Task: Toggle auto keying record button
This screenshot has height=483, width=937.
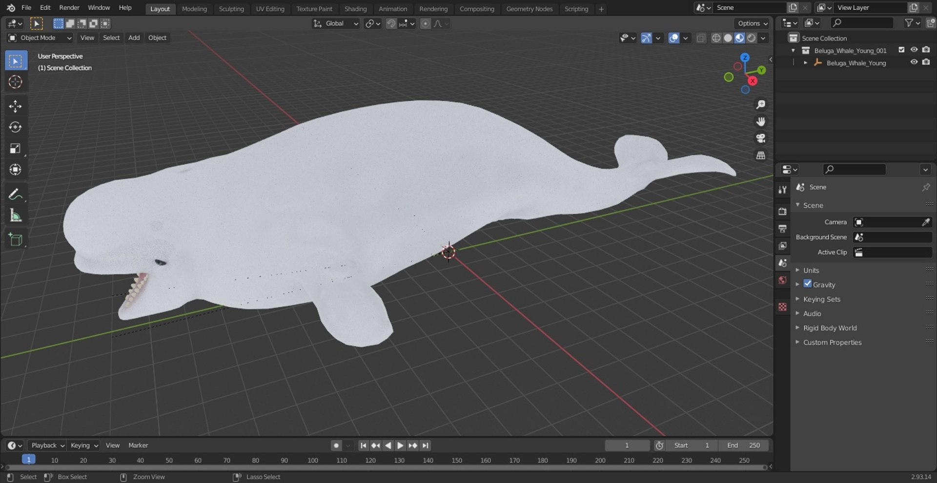Action: pos(336,445)
